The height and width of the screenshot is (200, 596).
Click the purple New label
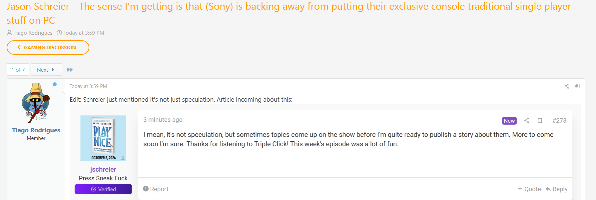click(509, 121)
